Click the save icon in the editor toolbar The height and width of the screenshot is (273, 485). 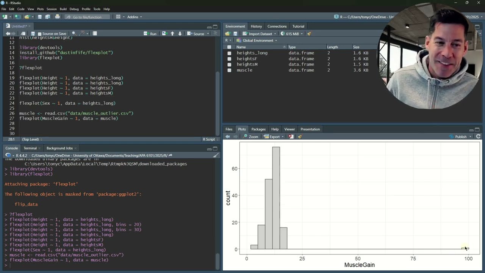coord(33,34)
